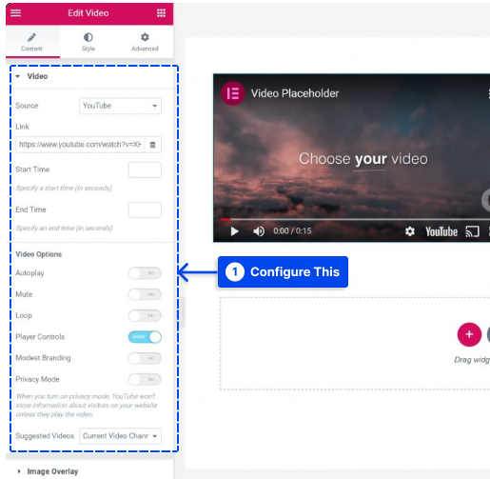490x479 pixels.
Task: Turn on the Mute toggle
Action: 145,294
